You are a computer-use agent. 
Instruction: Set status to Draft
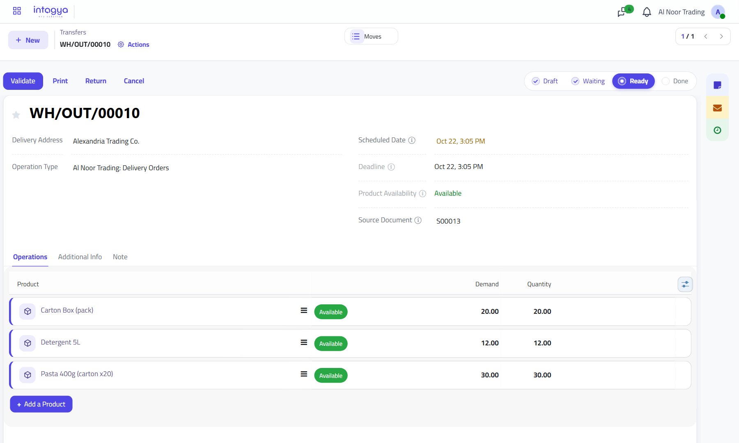[x=545, y=81]
